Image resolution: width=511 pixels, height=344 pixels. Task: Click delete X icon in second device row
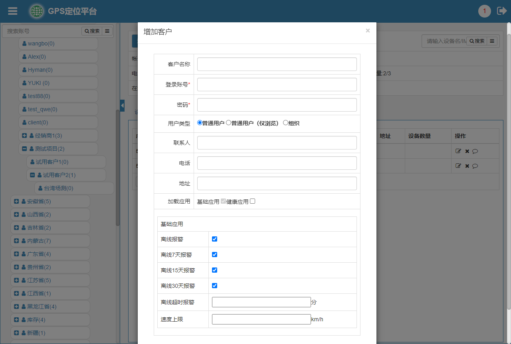467,166
